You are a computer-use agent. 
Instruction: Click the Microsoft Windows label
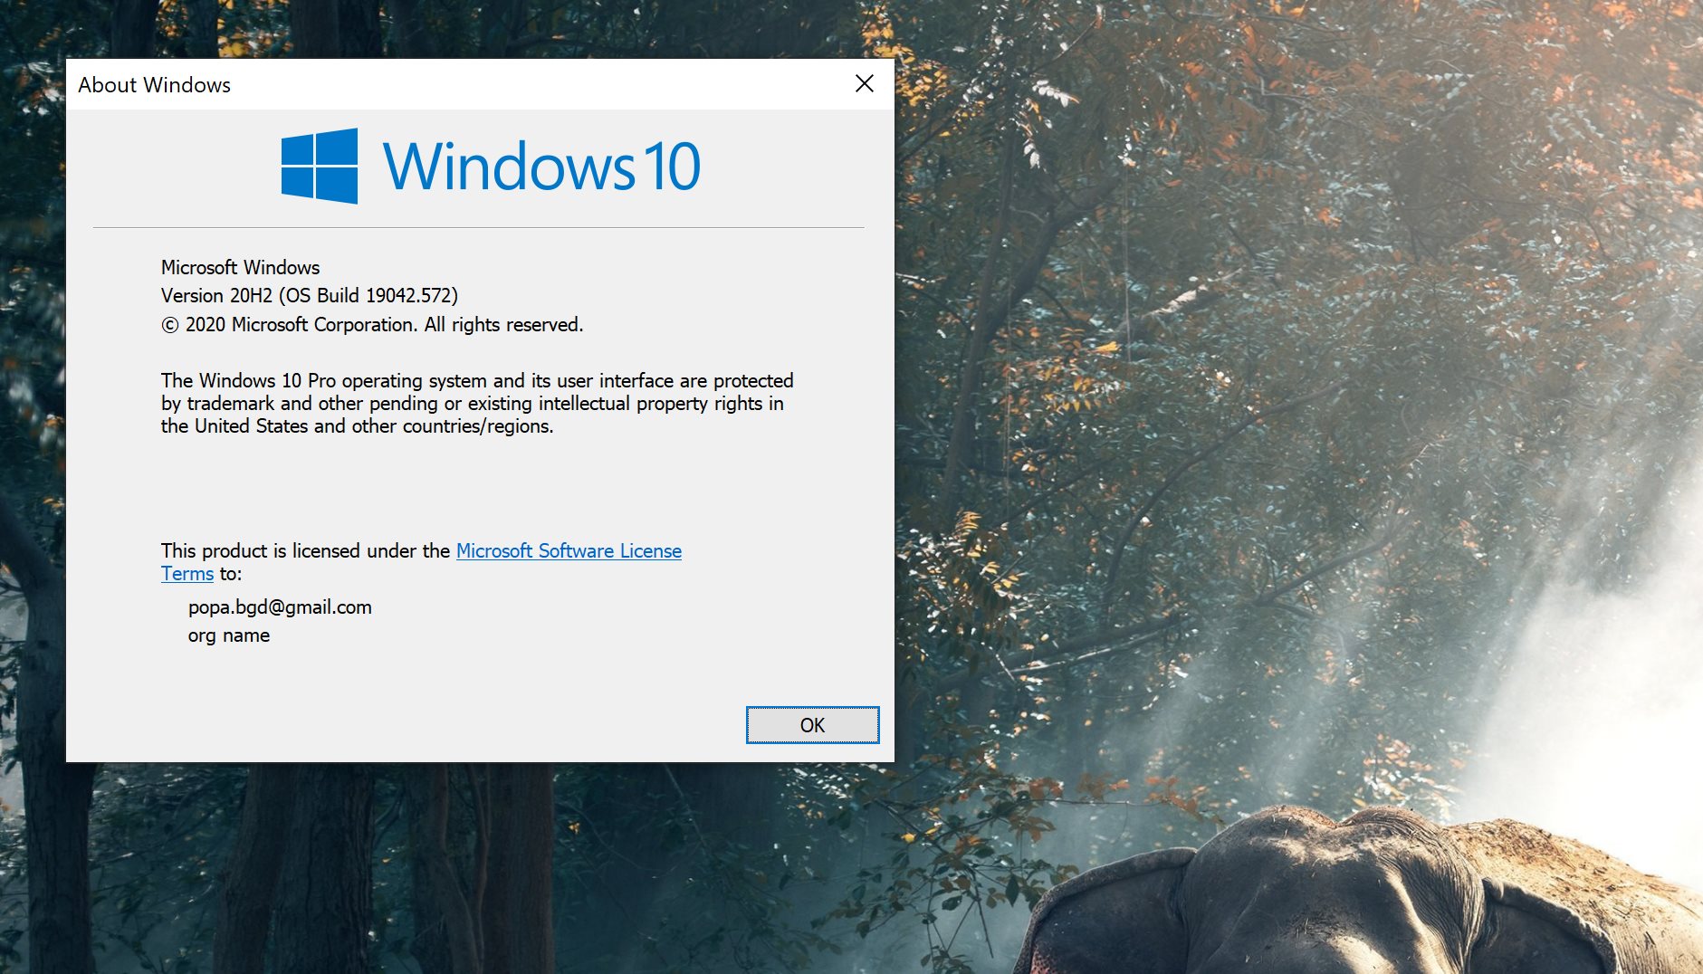240,267
